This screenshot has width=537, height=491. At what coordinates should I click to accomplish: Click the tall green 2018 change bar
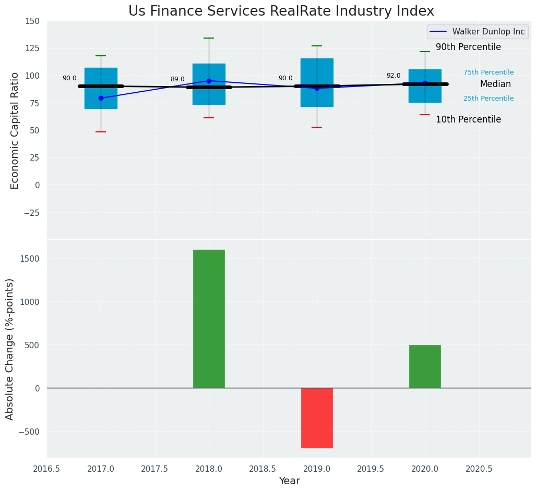209,318
